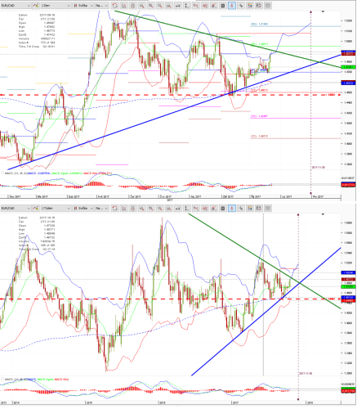Click the refresh icon in lower chart toolbar
Viewport: 357px width, 409px height.
click(115, 209)
